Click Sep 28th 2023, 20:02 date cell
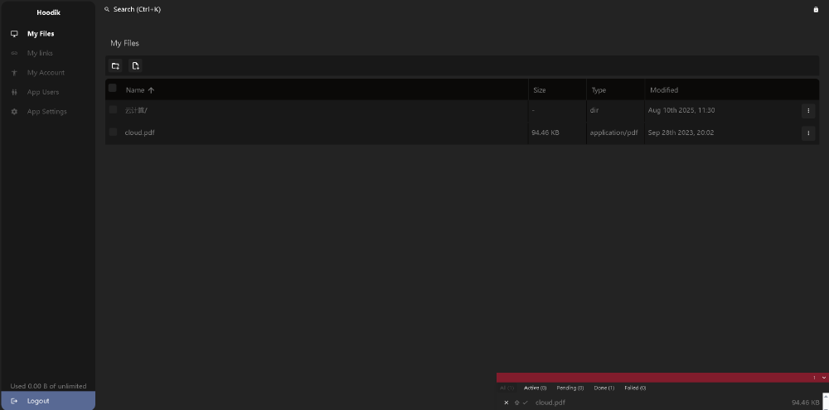Image resolution: width=829 pixels, height=410 pixels. point(681,133)
